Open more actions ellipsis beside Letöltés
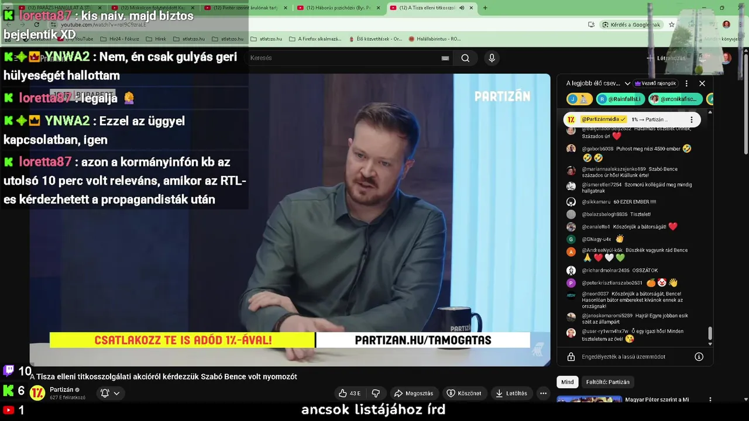Image resolution: width=749 pixels, height=421 pixels. tap(544, 394)
